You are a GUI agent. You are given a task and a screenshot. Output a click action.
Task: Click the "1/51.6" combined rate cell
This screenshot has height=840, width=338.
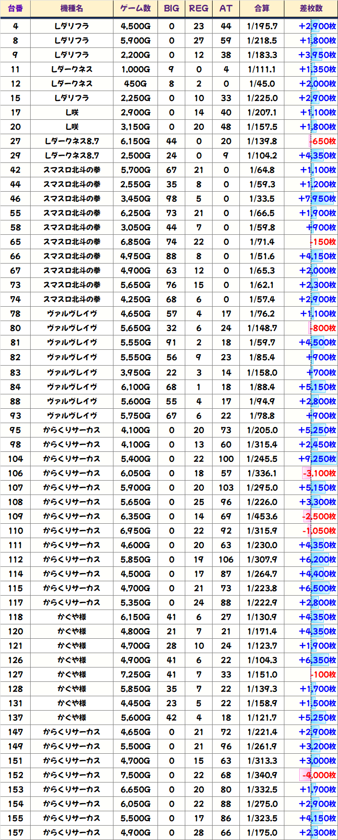[x=262, y=256]
